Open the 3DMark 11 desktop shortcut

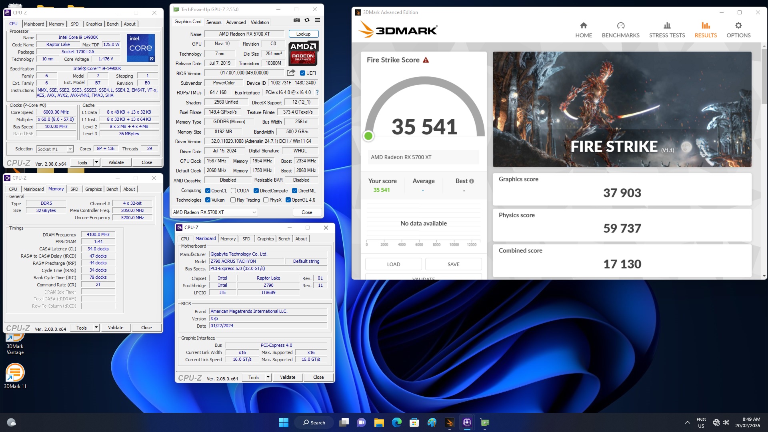click(x=15, y=376)
